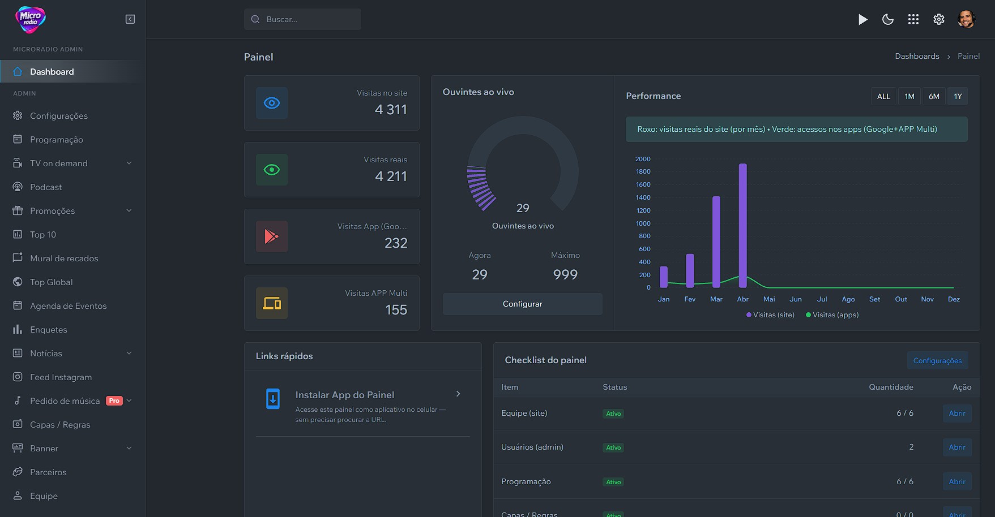Select the 1M performance range
This screenshot has height=517, width=995.
point(909,96)
